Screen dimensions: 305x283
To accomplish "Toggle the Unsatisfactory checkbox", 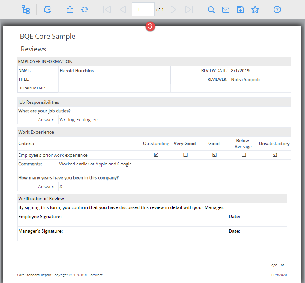I will (x=275, y=155).
